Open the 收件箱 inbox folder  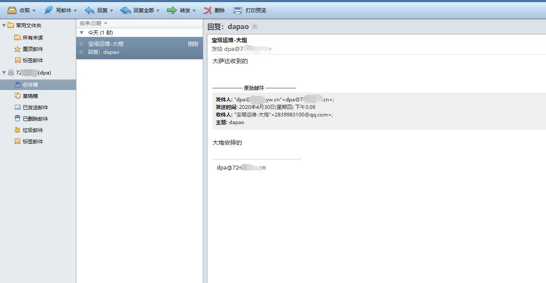coord(38,85)
